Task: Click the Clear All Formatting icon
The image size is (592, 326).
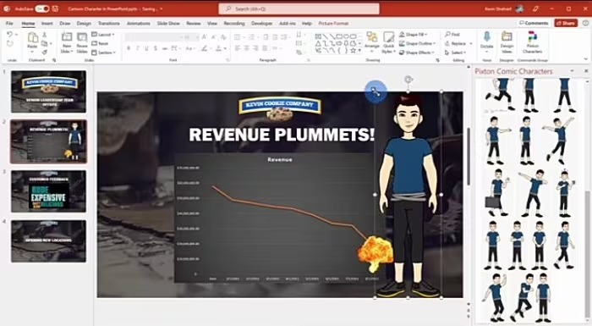Action: tap(223, 37)
